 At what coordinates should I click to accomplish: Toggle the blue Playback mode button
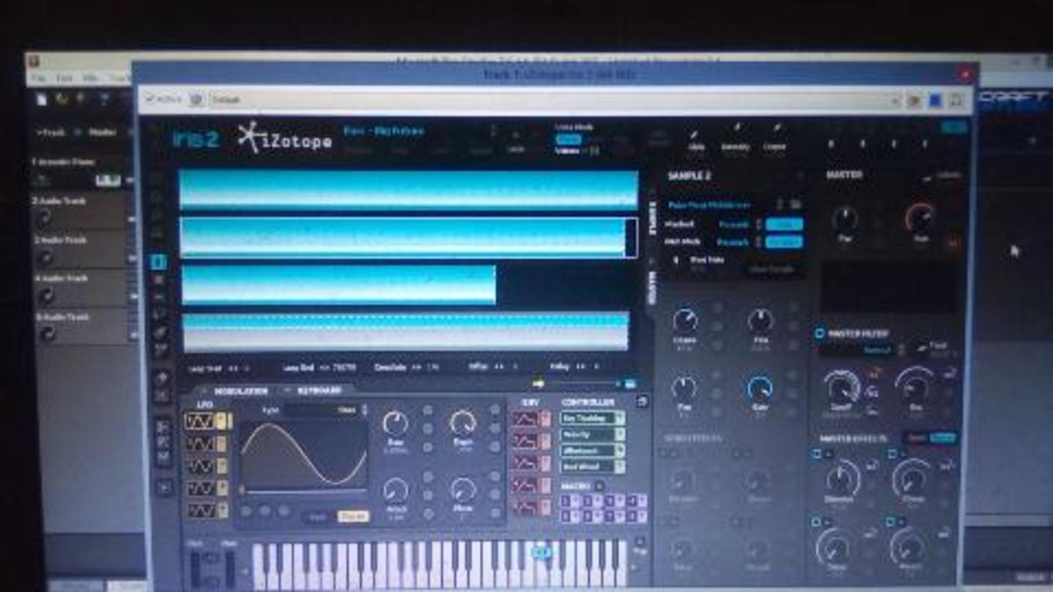[784, 224]
